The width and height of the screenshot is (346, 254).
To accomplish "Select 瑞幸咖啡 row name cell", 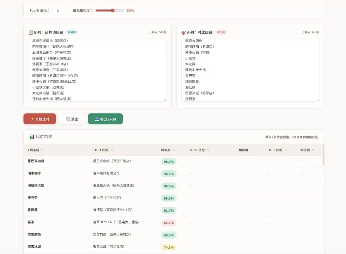I will coord(34,173).
